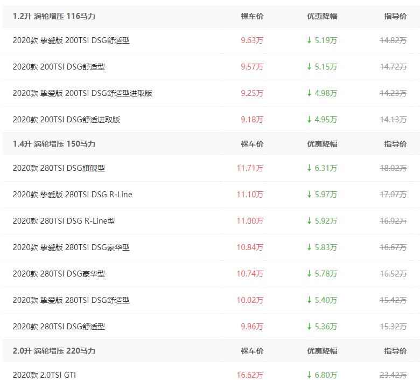Viewport: 420px width, 387px height.
Task: Open 2020款 280TSI DSG舒适型 model link
Action: [59, 327]
